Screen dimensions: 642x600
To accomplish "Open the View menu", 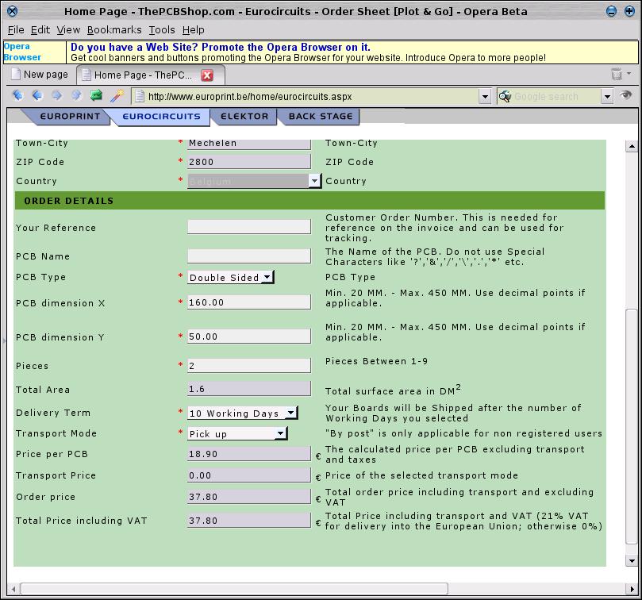I will (68, 30).
